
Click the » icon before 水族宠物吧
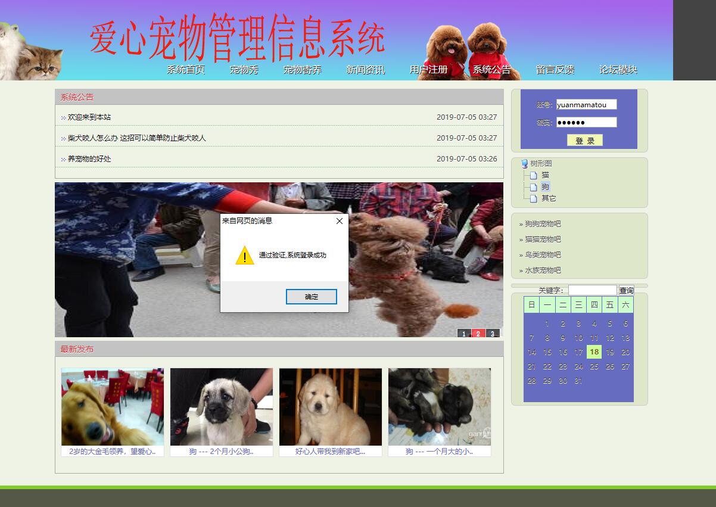click(520, 269)
